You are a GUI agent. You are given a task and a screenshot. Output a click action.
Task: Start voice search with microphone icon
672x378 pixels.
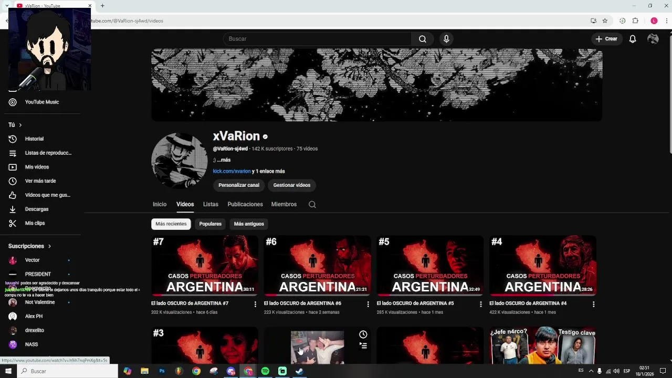coord(446,39)
